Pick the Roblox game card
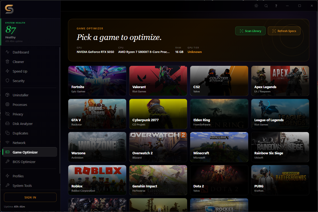This screenshot has height=212, width=318. pyautogui.click(x=97, y=180)
